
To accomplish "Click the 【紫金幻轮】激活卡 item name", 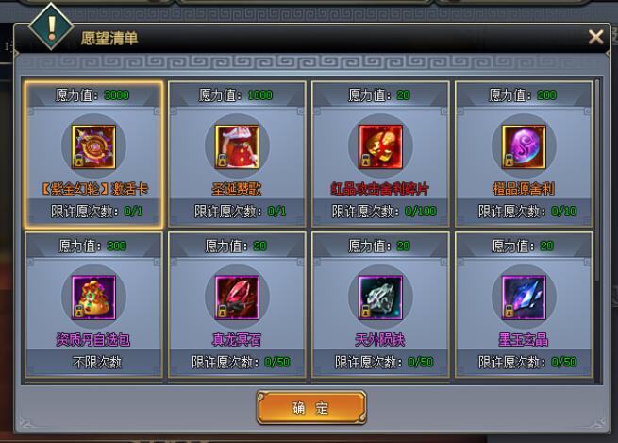I will [x=93, y=189].
